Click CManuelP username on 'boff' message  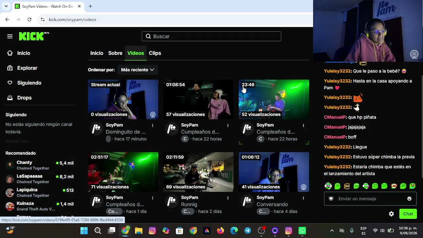pyautogui.click(x=335, y=137)
